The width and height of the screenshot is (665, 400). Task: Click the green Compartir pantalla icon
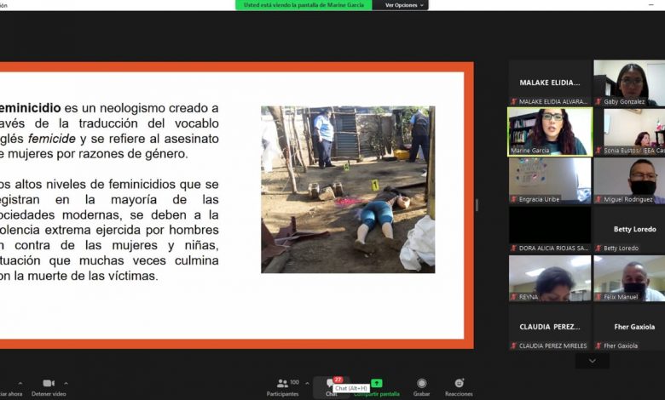tap(377, 384)
